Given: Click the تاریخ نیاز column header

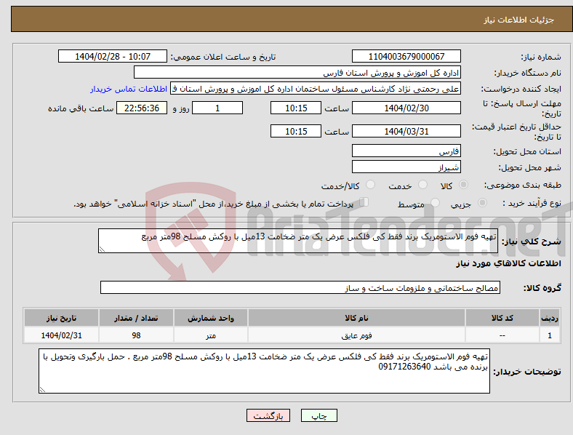Looking at the screenshot, I should [61, 318].
